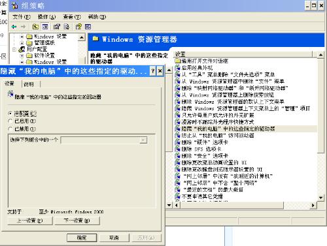
Task: Open the 查看(V) menu
Action: [x=72, y=17]
